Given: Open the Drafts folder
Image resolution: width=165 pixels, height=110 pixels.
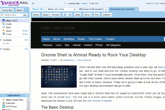Looking at the screenshot, I should click(x=9, y=24).
